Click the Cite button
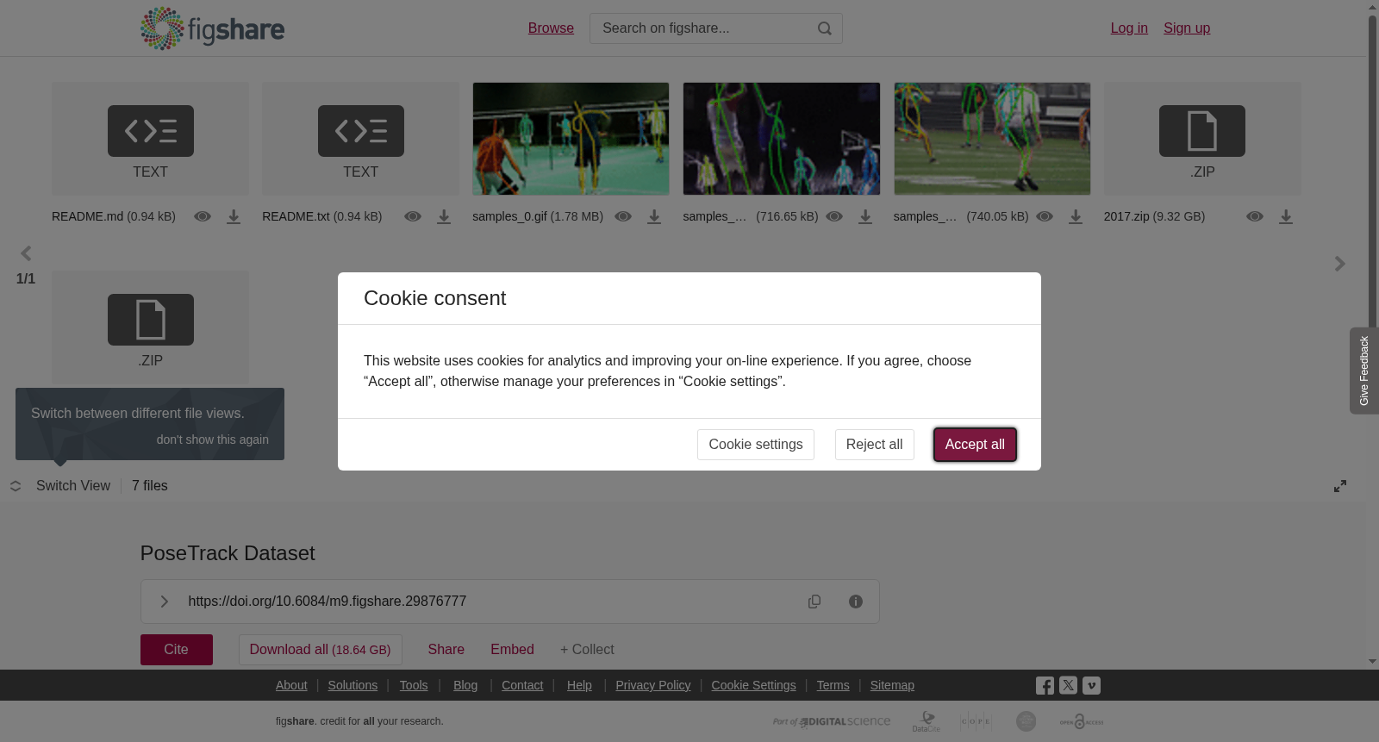The height and width of the screenshot is (742, 1379). pos(177,650)
